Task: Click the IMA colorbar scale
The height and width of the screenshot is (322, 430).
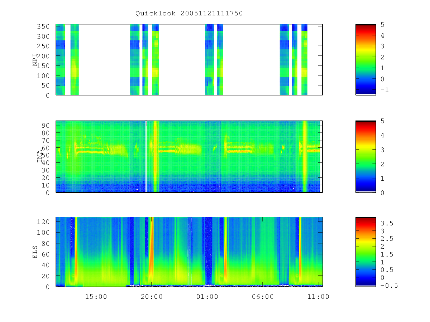Action: pos(365,157)
